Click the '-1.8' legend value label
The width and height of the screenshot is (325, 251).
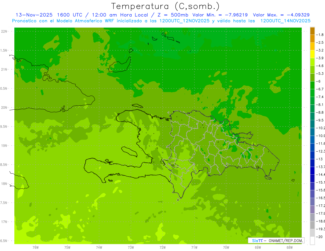point(320,35)
